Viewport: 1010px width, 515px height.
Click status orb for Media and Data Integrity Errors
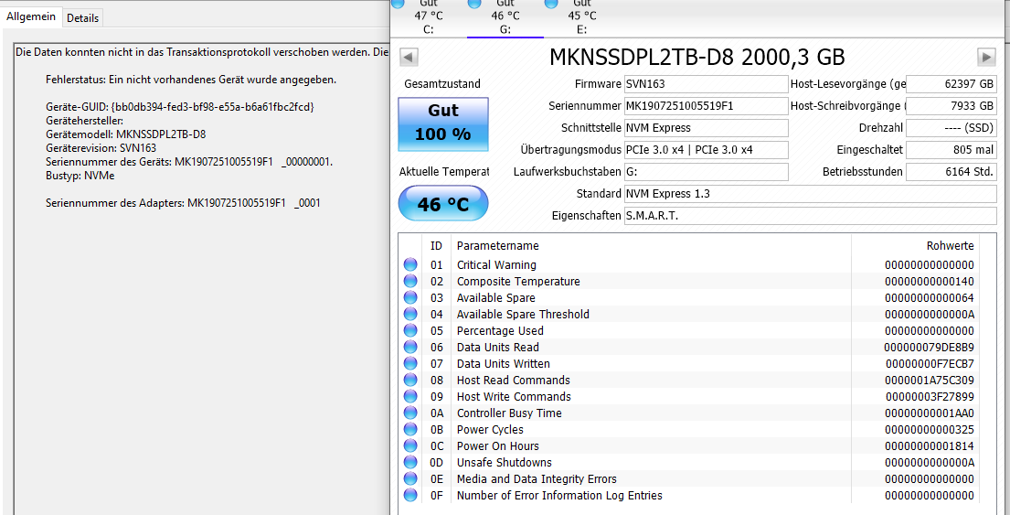click(410, 479)
